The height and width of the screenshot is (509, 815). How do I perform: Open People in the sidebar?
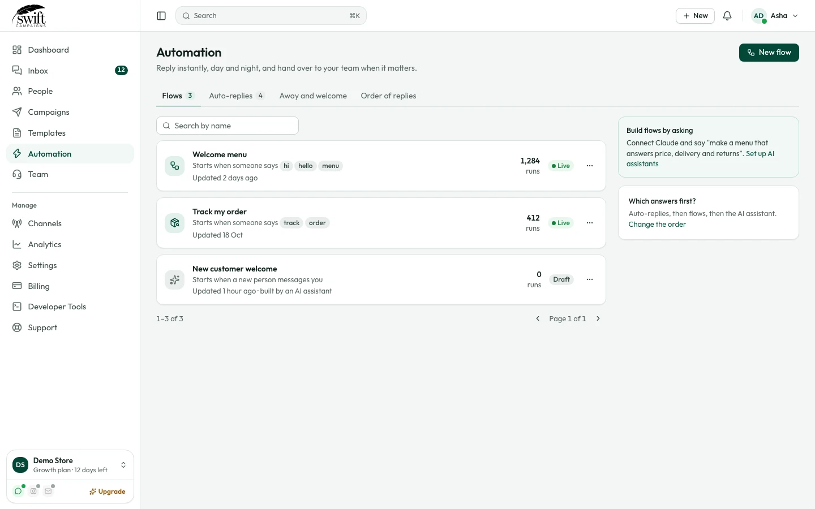coord(70,91)
